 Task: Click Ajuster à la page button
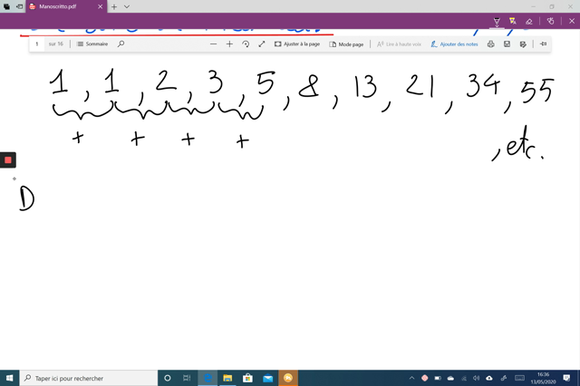pyautogui.click(x=297, y=43)
